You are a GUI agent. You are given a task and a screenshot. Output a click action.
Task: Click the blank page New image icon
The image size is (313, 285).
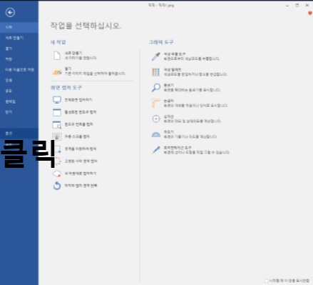57,56
